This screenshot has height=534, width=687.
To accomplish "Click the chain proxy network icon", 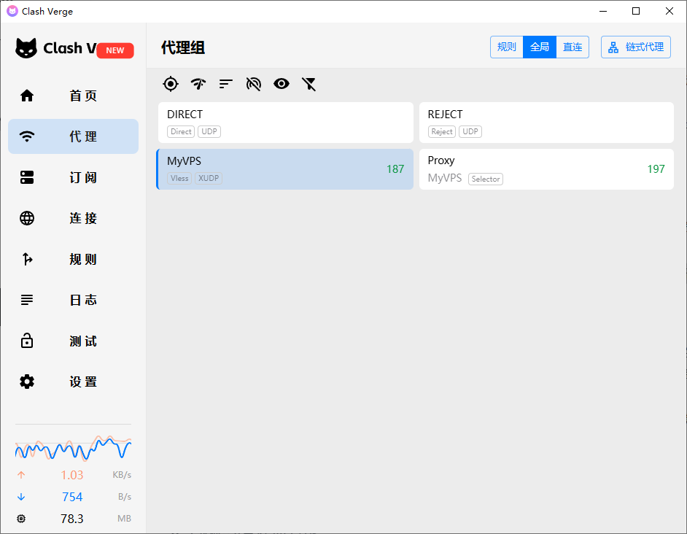I will coord(613,47).
